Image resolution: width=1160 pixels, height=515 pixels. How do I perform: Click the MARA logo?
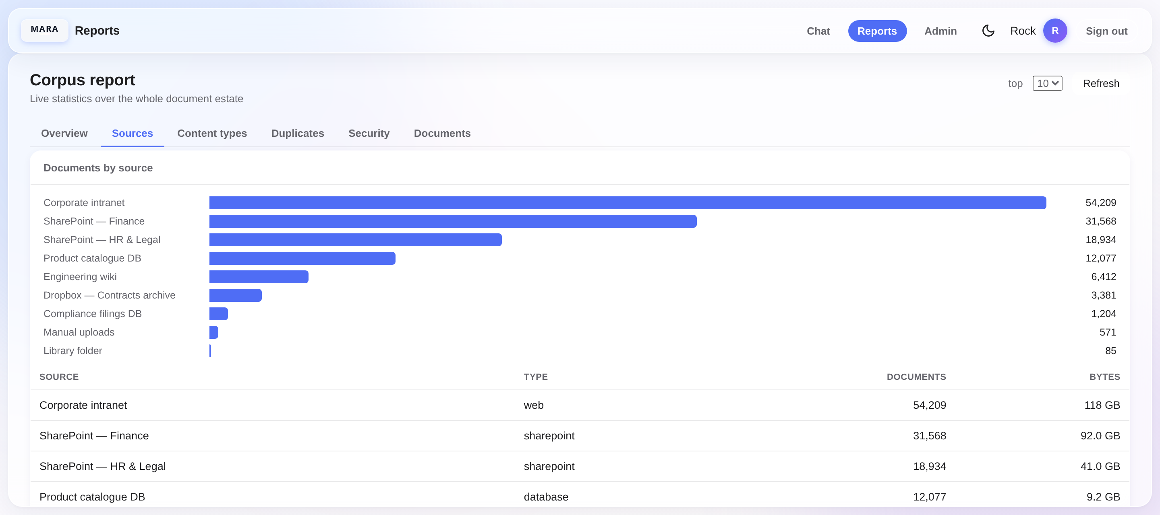coord(45,30)
